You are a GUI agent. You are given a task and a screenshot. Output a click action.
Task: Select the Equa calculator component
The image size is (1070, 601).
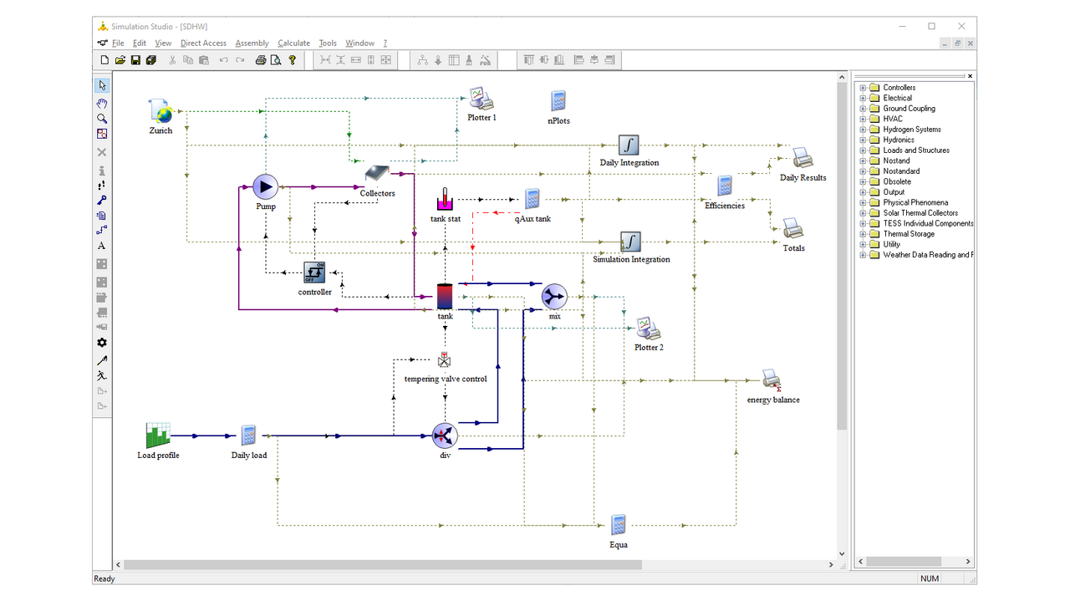point(618,525)
